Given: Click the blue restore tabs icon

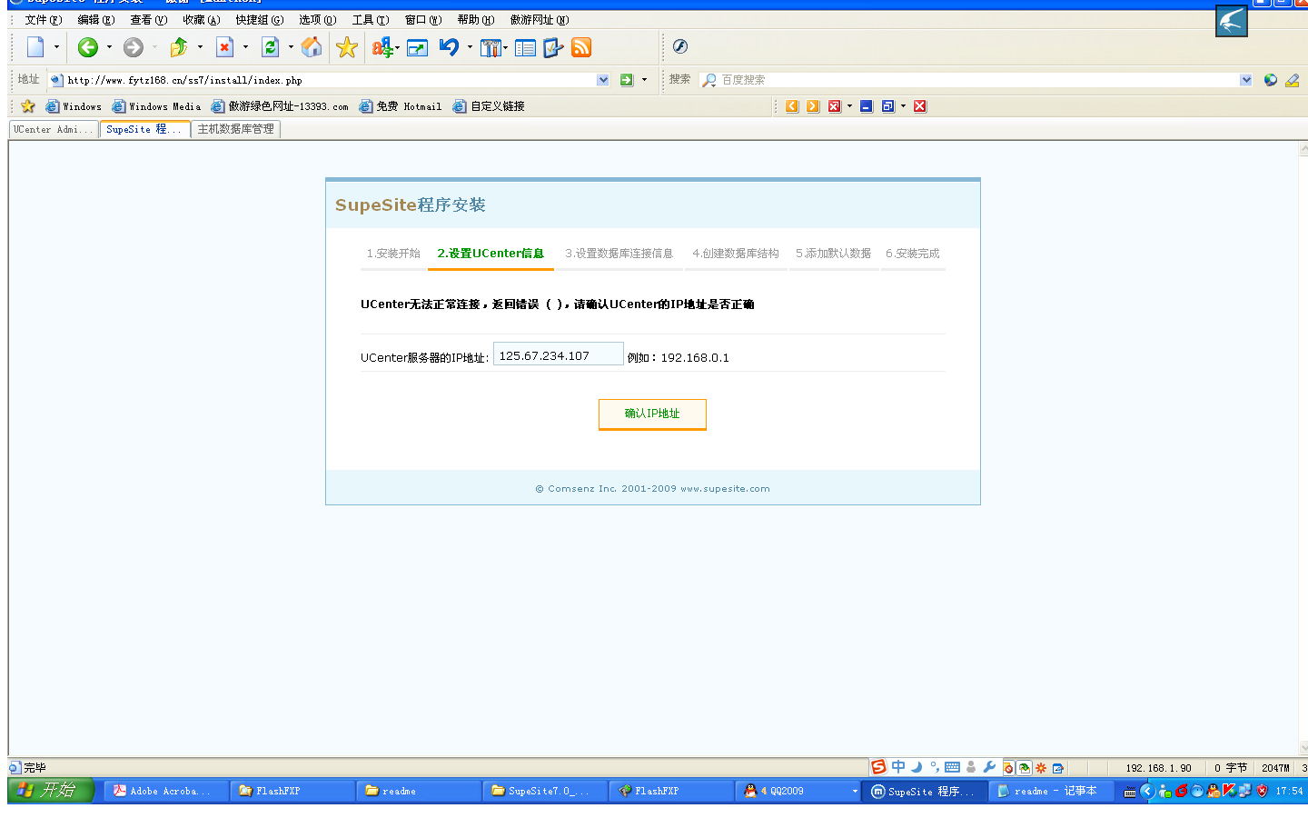Looking at the screenshot, I should [888, 106].
